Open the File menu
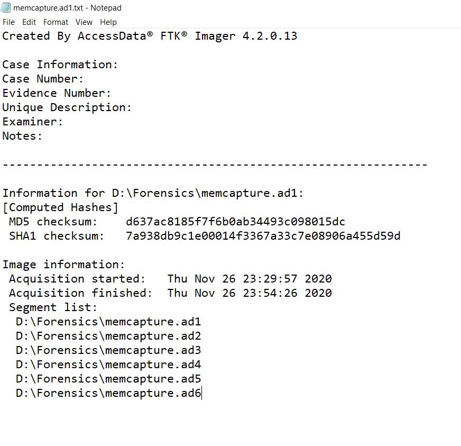This screenshot has height=446, width=461. (x=8, y=22)
